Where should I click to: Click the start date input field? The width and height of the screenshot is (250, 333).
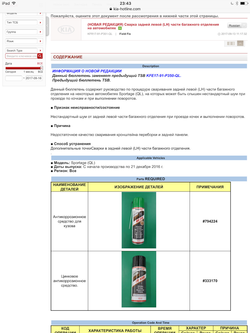14,78
